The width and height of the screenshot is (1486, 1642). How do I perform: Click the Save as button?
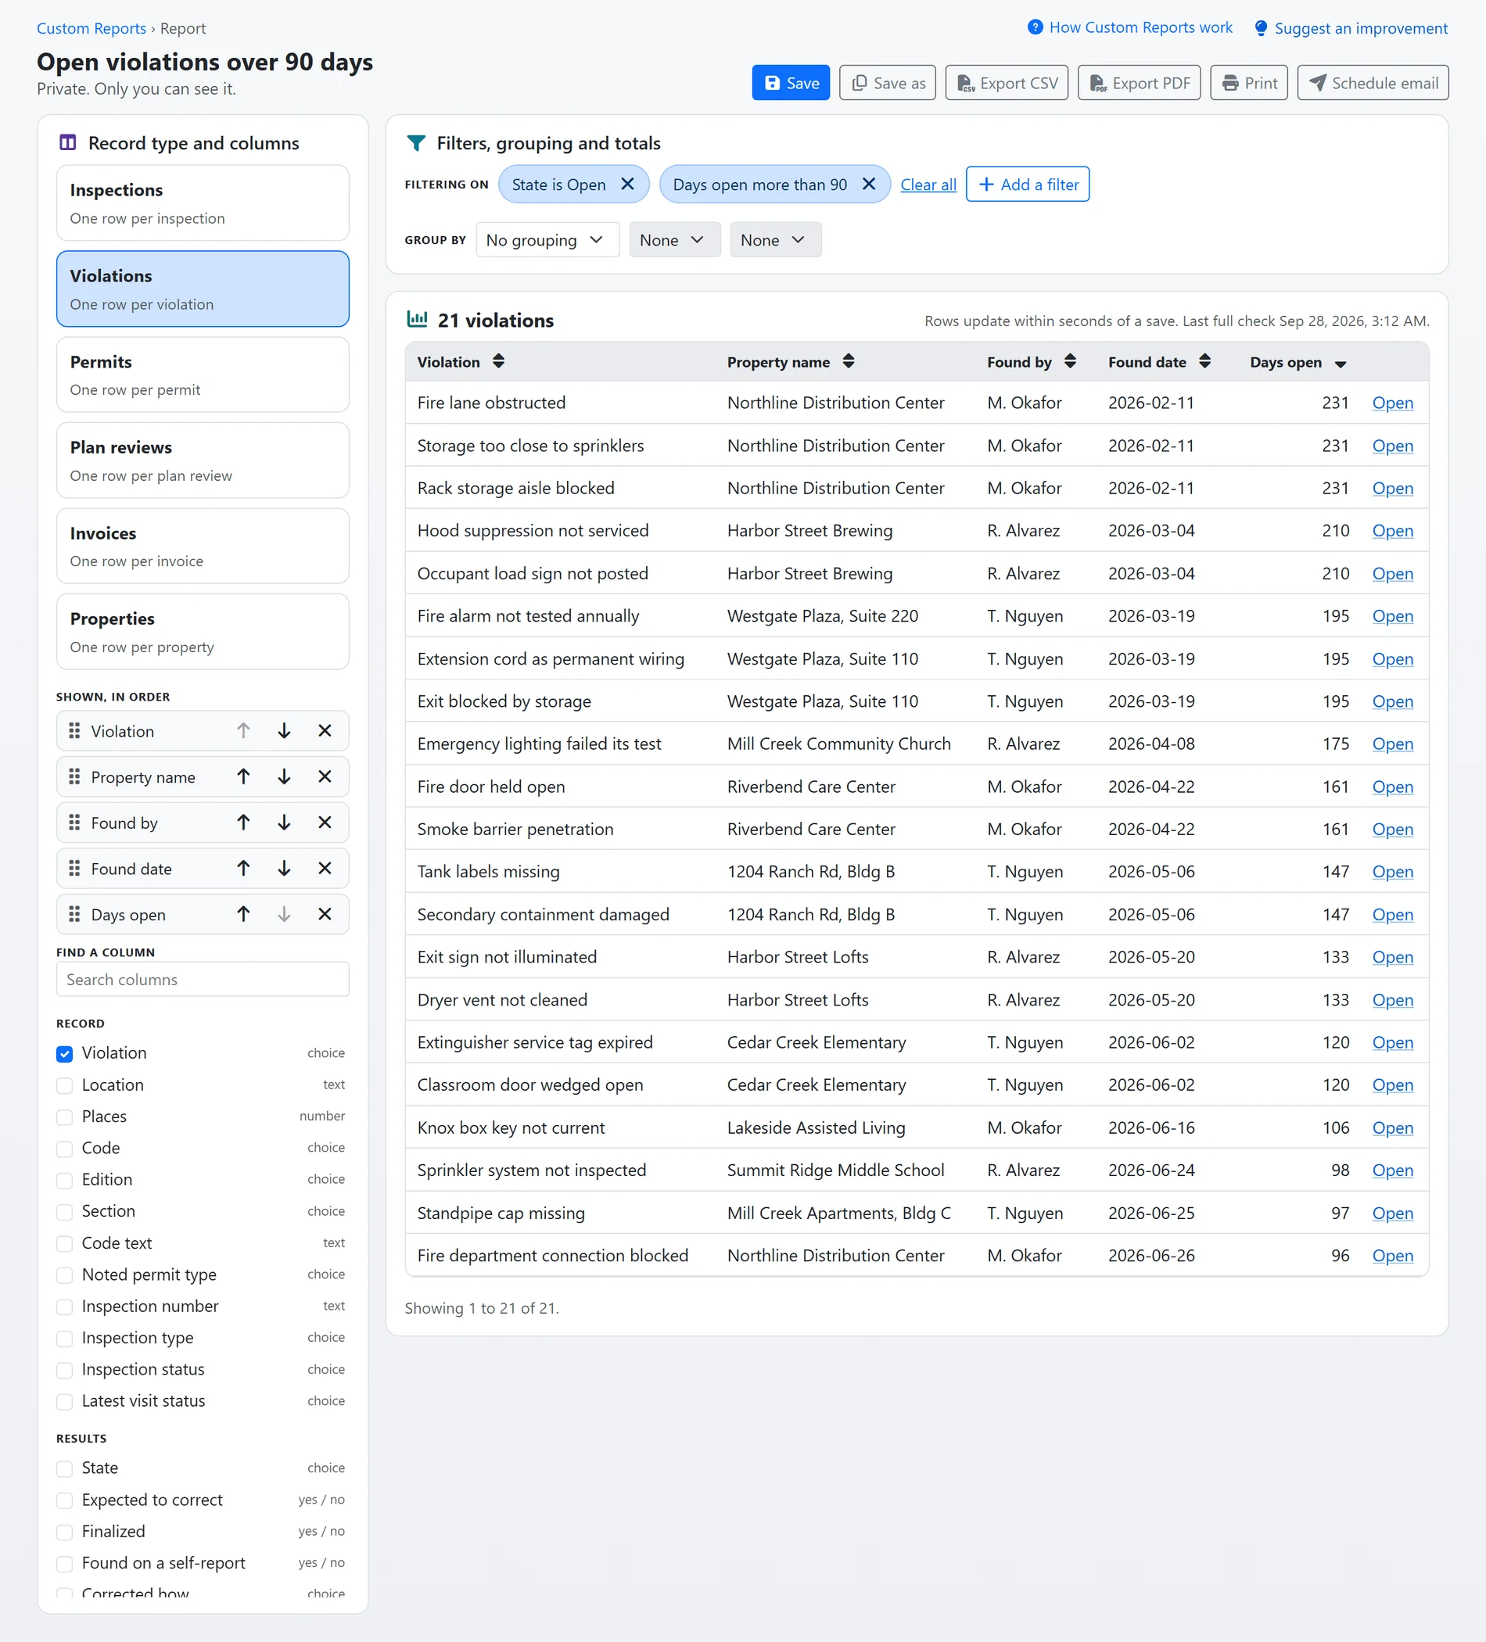pos(887,82)
